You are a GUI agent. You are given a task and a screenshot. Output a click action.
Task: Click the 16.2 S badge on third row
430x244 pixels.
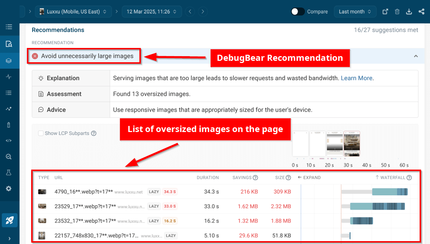pos(170,221)
